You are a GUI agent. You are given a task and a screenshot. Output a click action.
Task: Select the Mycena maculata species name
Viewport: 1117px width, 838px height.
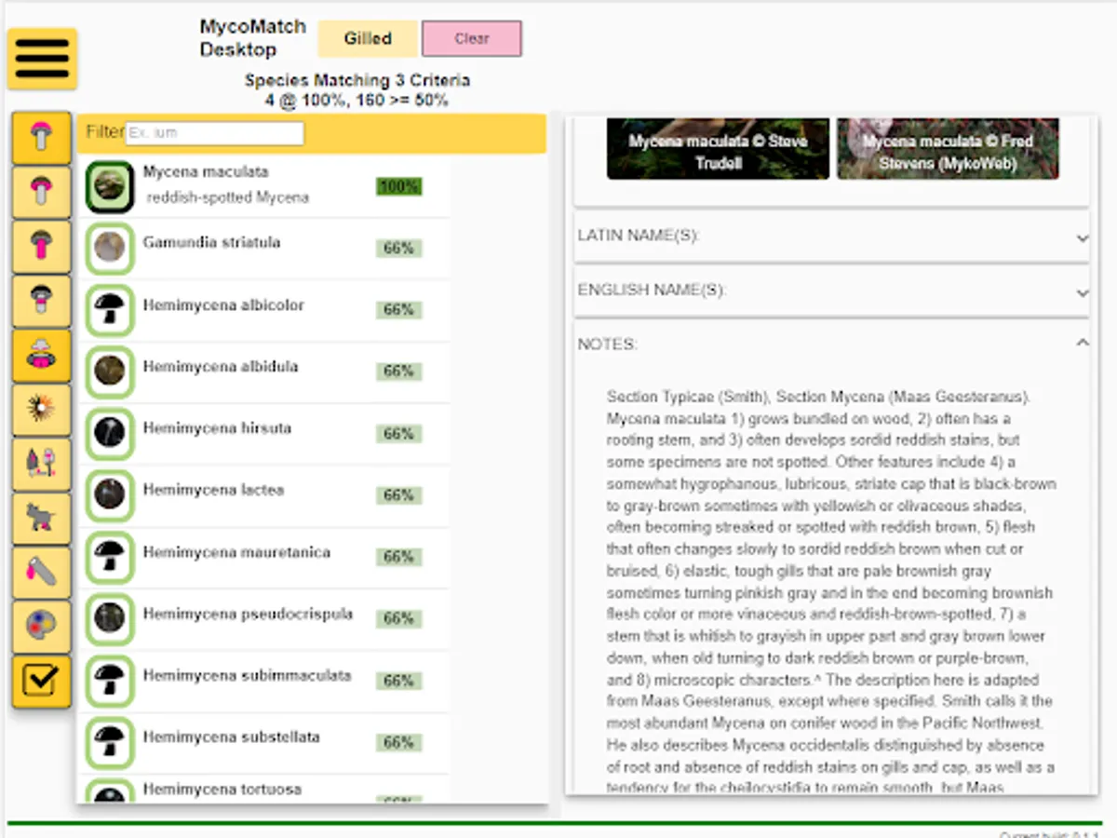[206, 172]
